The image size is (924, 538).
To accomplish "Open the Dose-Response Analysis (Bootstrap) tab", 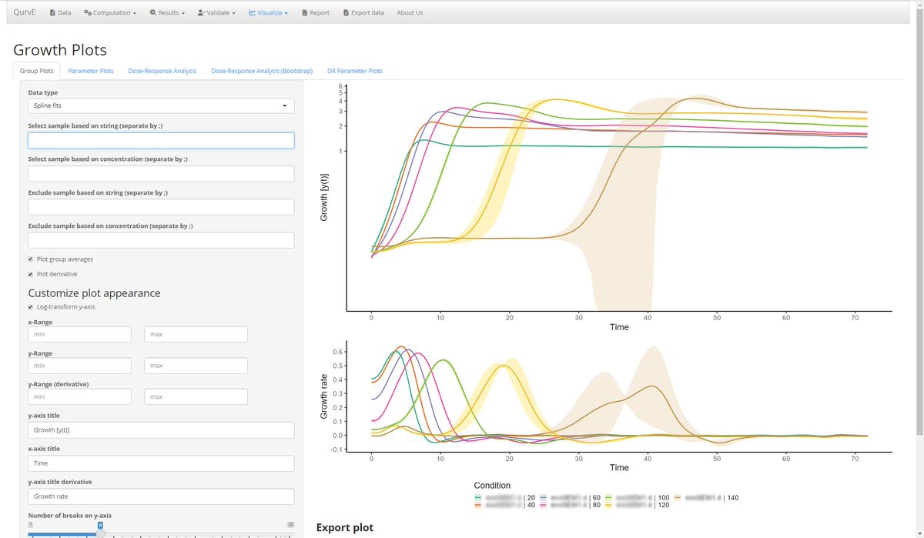I will pos(262,71).
